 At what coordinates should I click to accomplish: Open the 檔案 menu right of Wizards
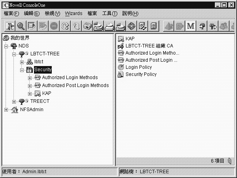point(92,13)
